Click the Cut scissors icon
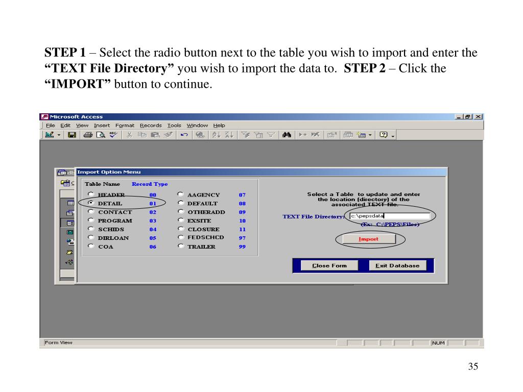The width and height of the screenshot is (523, 392). point(129,135)
